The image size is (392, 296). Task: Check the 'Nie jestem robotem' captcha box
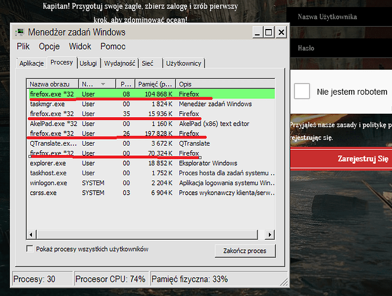302,91
